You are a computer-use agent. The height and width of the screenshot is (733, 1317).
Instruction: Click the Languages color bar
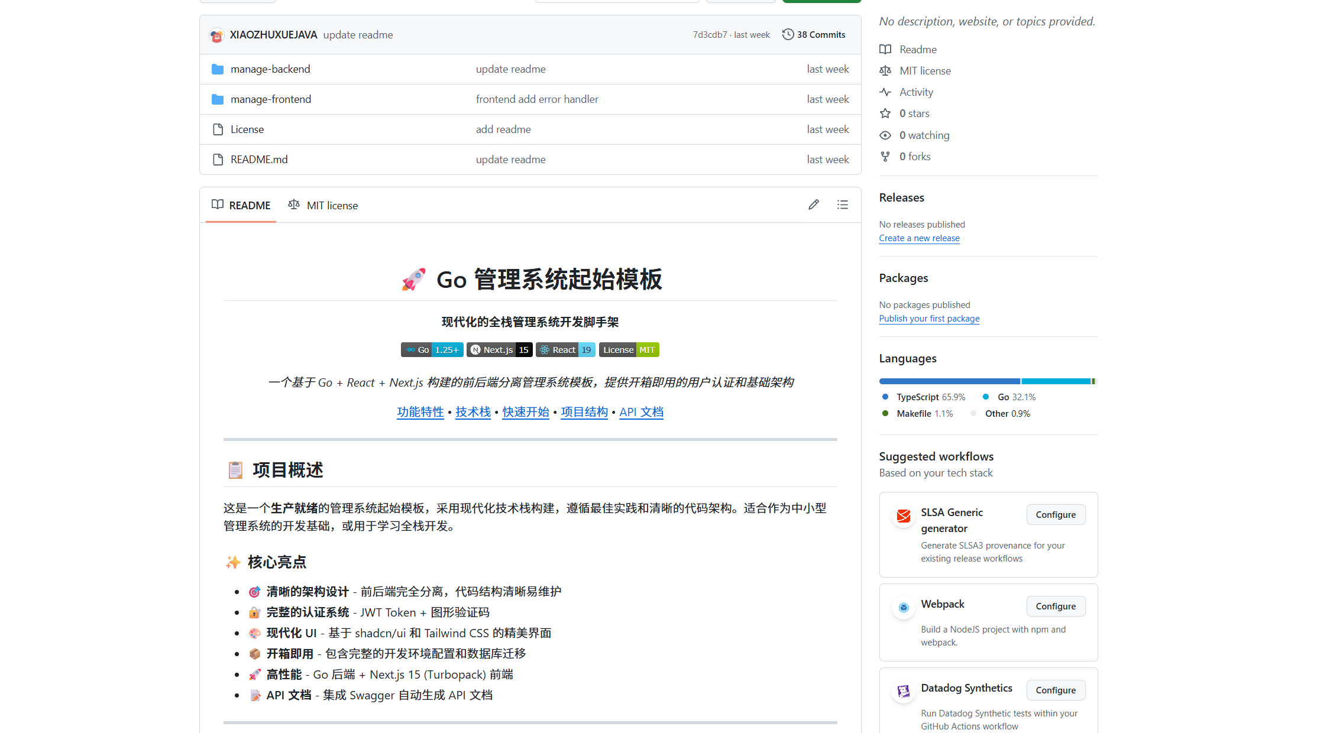[988, 381]
